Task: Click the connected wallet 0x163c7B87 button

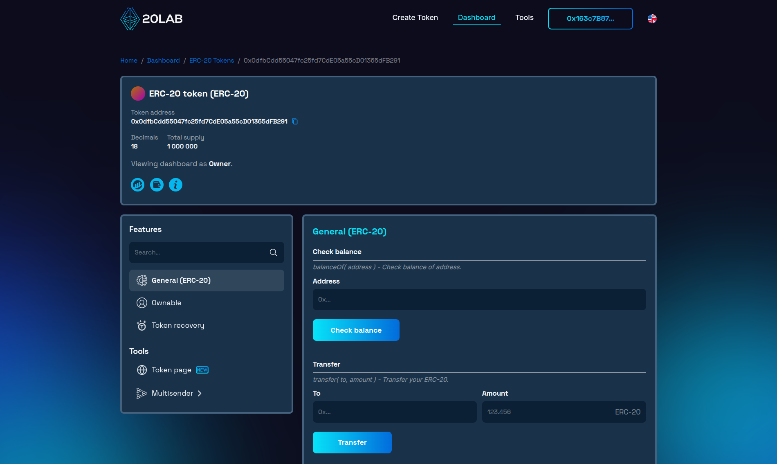Action: pyautogui.click(x=590, y=18)
